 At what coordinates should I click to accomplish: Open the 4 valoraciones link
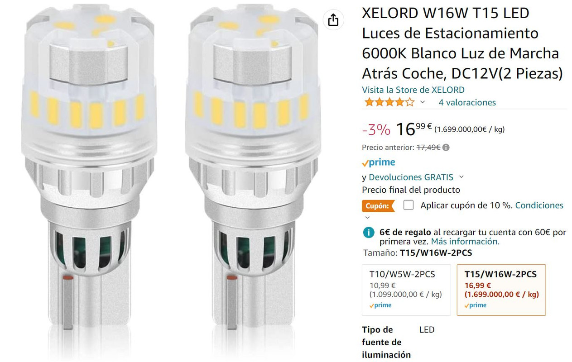pos(467,102)
